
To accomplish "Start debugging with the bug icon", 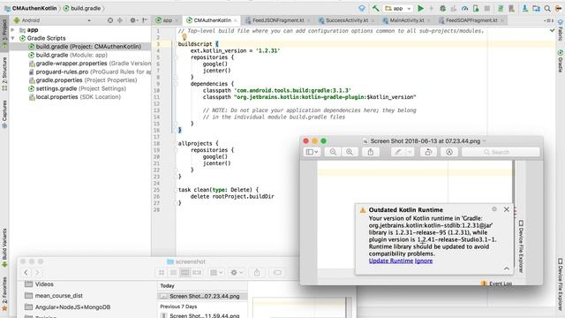I will click(442, 8).
